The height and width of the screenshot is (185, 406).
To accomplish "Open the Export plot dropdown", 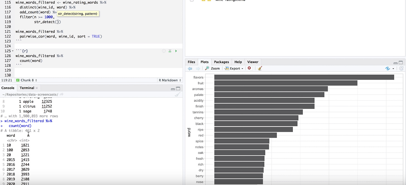I will [234, 68].
